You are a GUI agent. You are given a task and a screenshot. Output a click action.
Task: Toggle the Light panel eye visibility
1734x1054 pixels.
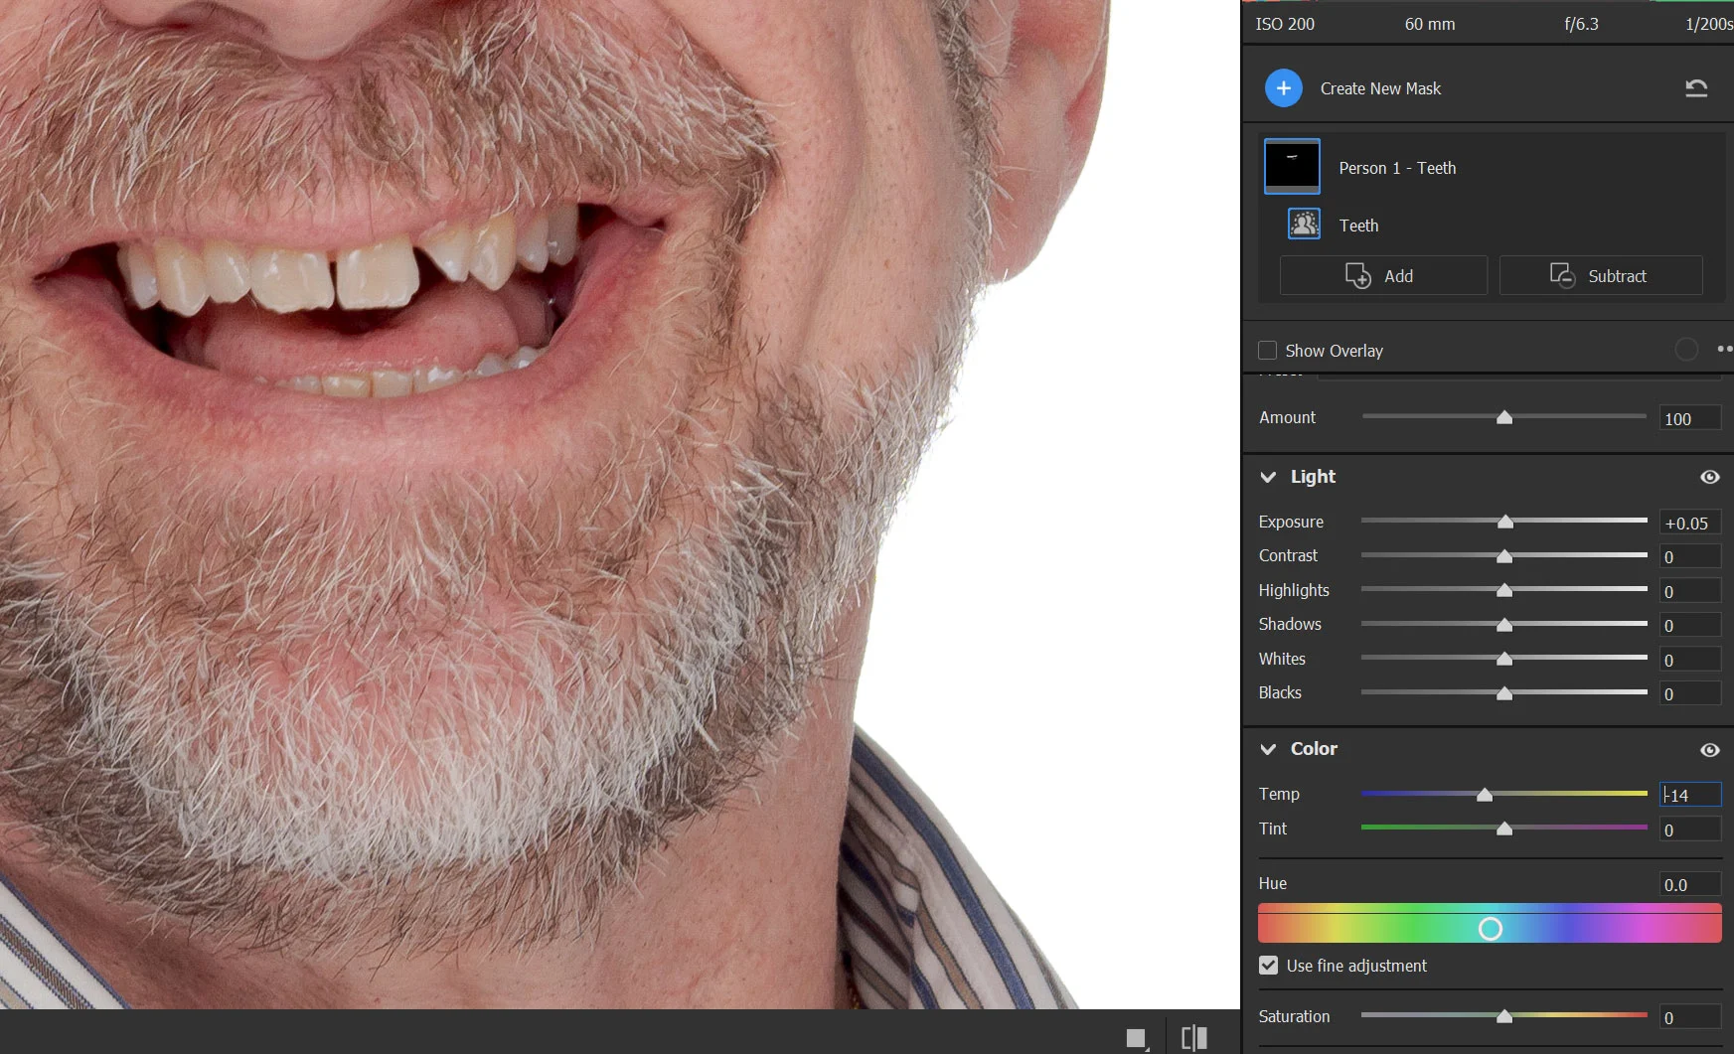click(x=1709, y=477)
